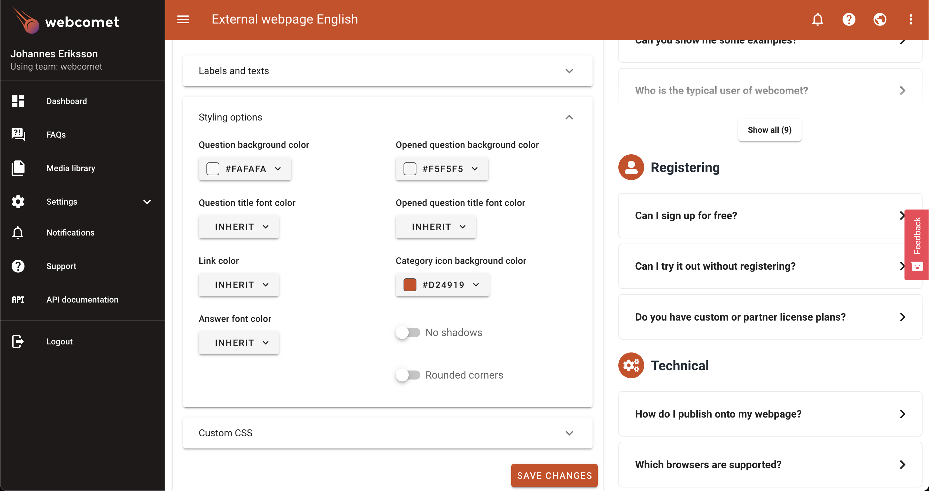Click the Logout door icon
Image resolution: width=929 pixels, height=491 pixels.
tap(18, 342)
